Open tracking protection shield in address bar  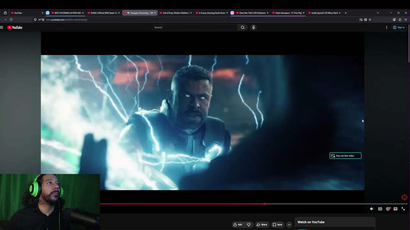[35, 19]
